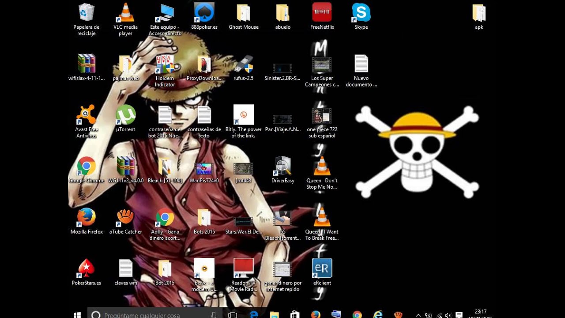
Task: Open the pajinas web folder
Action: point(125,68)
